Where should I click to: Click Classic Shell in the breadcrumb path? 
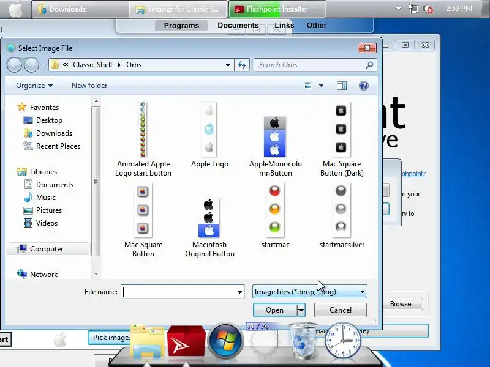92,65
